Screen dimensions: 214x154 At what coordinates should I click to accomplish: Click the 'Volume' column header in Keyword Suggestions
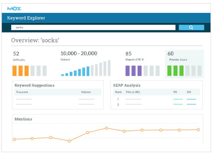(x=86, y=92)
